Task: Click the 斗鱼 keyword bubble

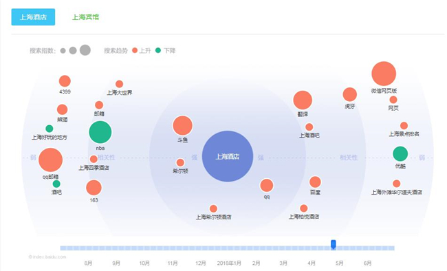Action: tap(182, 125)
